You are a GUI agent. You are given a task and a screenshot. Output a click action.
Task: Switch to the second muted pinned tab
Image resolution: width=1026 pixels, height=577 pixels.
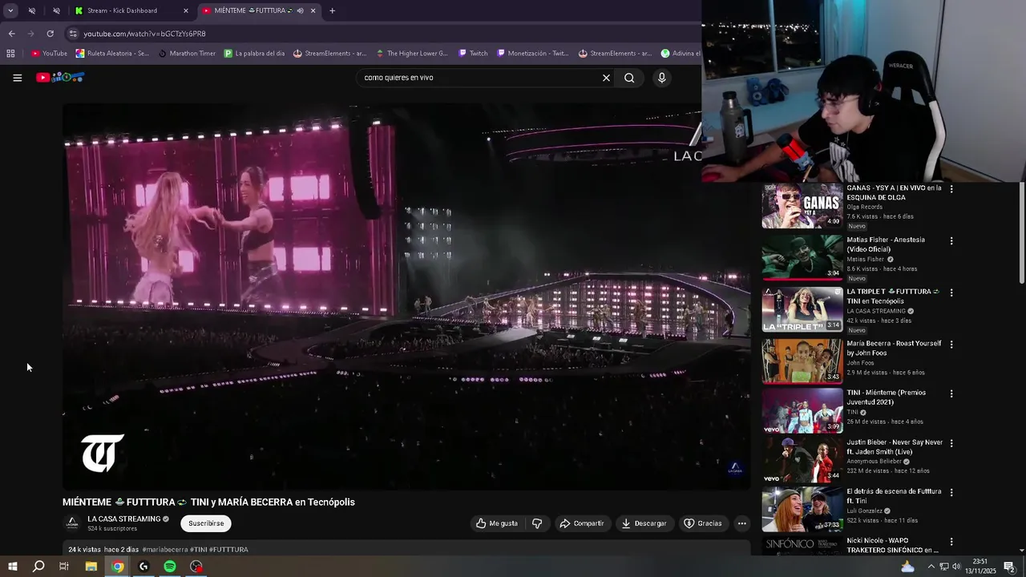[56, 10]
